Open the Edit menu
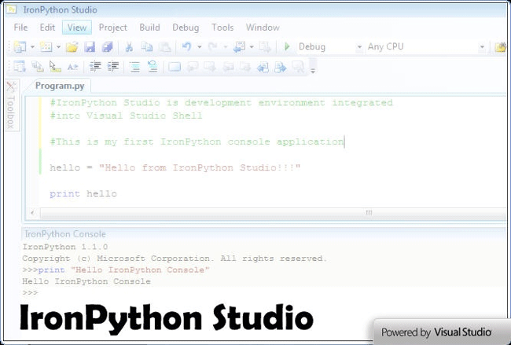The width and height of the screenshot is (511, 345). [47, 28]
